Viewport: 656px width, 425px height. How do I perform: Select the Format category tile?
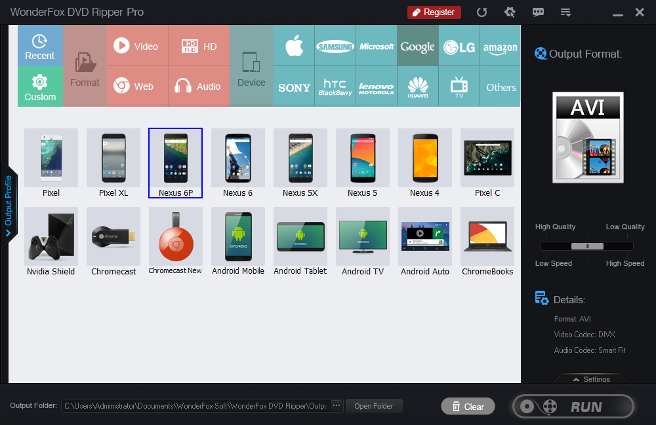click(x=85, y=66)
